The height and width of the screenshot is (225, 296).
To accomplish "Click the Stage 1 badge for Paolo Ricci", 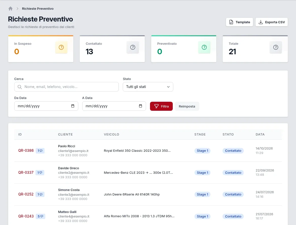I will click(202, 151).
